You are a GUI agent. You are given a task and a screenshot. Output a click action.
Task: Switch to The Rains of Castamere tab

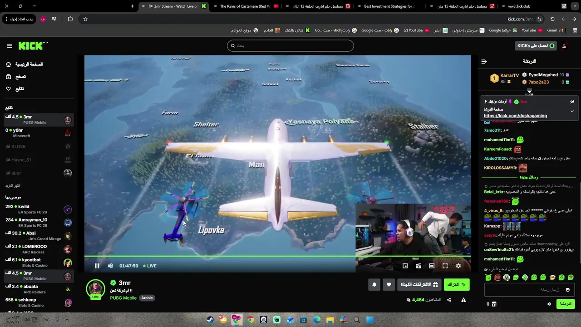click(245, 6)
